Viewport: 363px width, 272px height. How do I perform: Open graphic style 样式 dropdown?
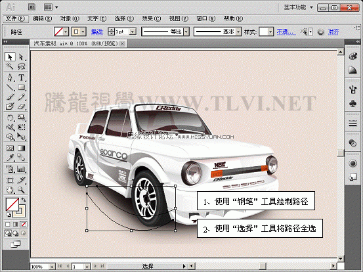[x=270, y=32]
